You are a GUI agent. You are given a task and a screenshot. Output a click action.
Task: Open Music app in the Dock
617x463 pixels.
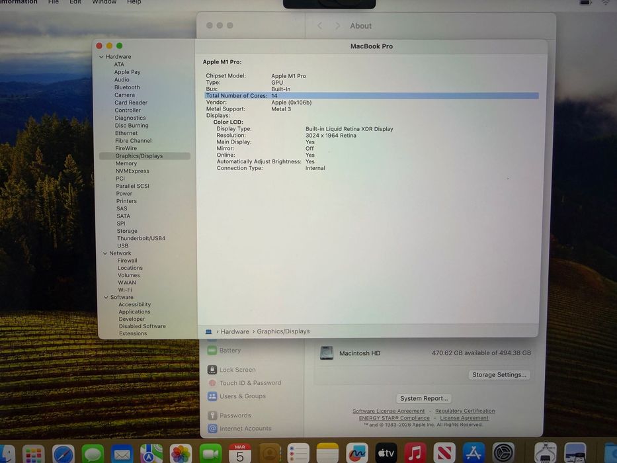point(415,454)
